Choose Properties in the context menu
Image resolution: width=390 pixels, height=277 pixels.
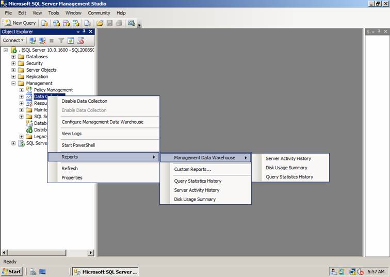(x=104, y=178)
